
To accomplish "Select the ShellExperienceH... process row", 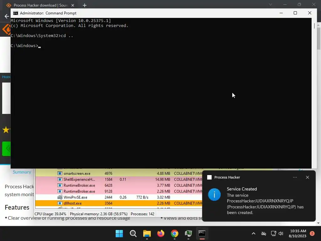I will point(119,179).
